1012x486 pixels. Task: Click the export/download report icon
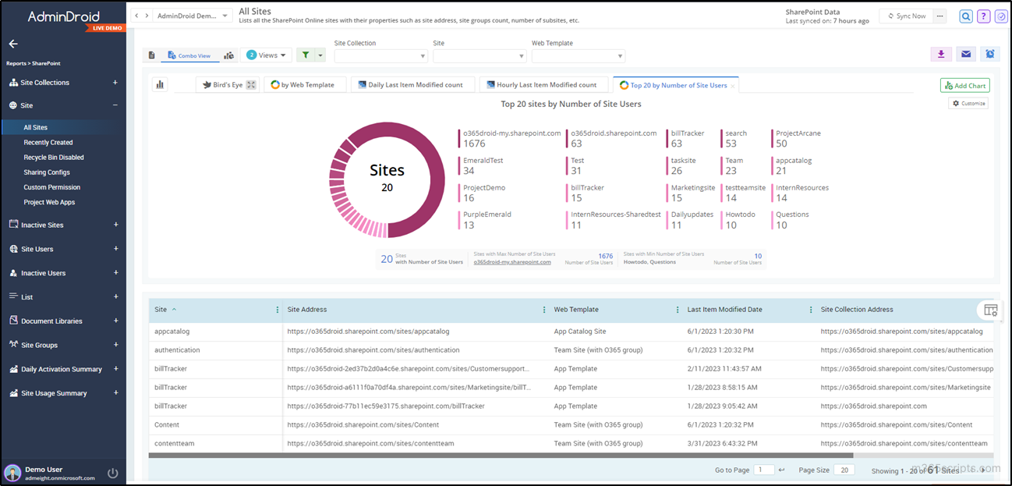pos(941,54)
